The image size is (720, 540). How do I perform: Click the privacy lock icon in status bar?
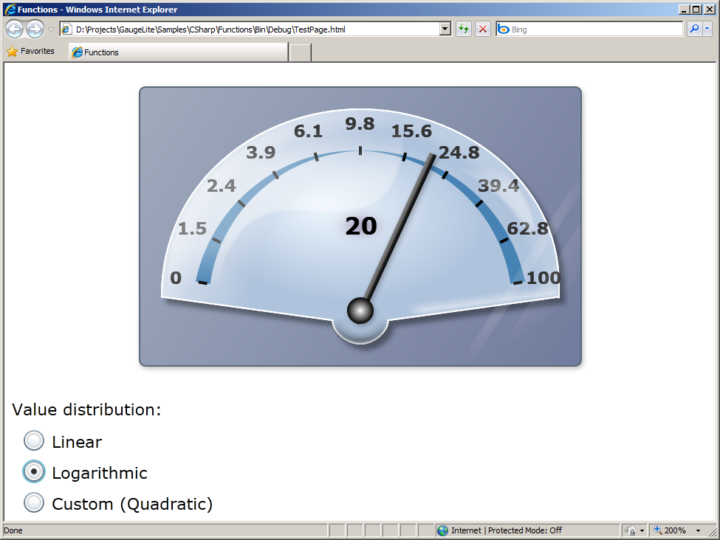pos(631,530)
